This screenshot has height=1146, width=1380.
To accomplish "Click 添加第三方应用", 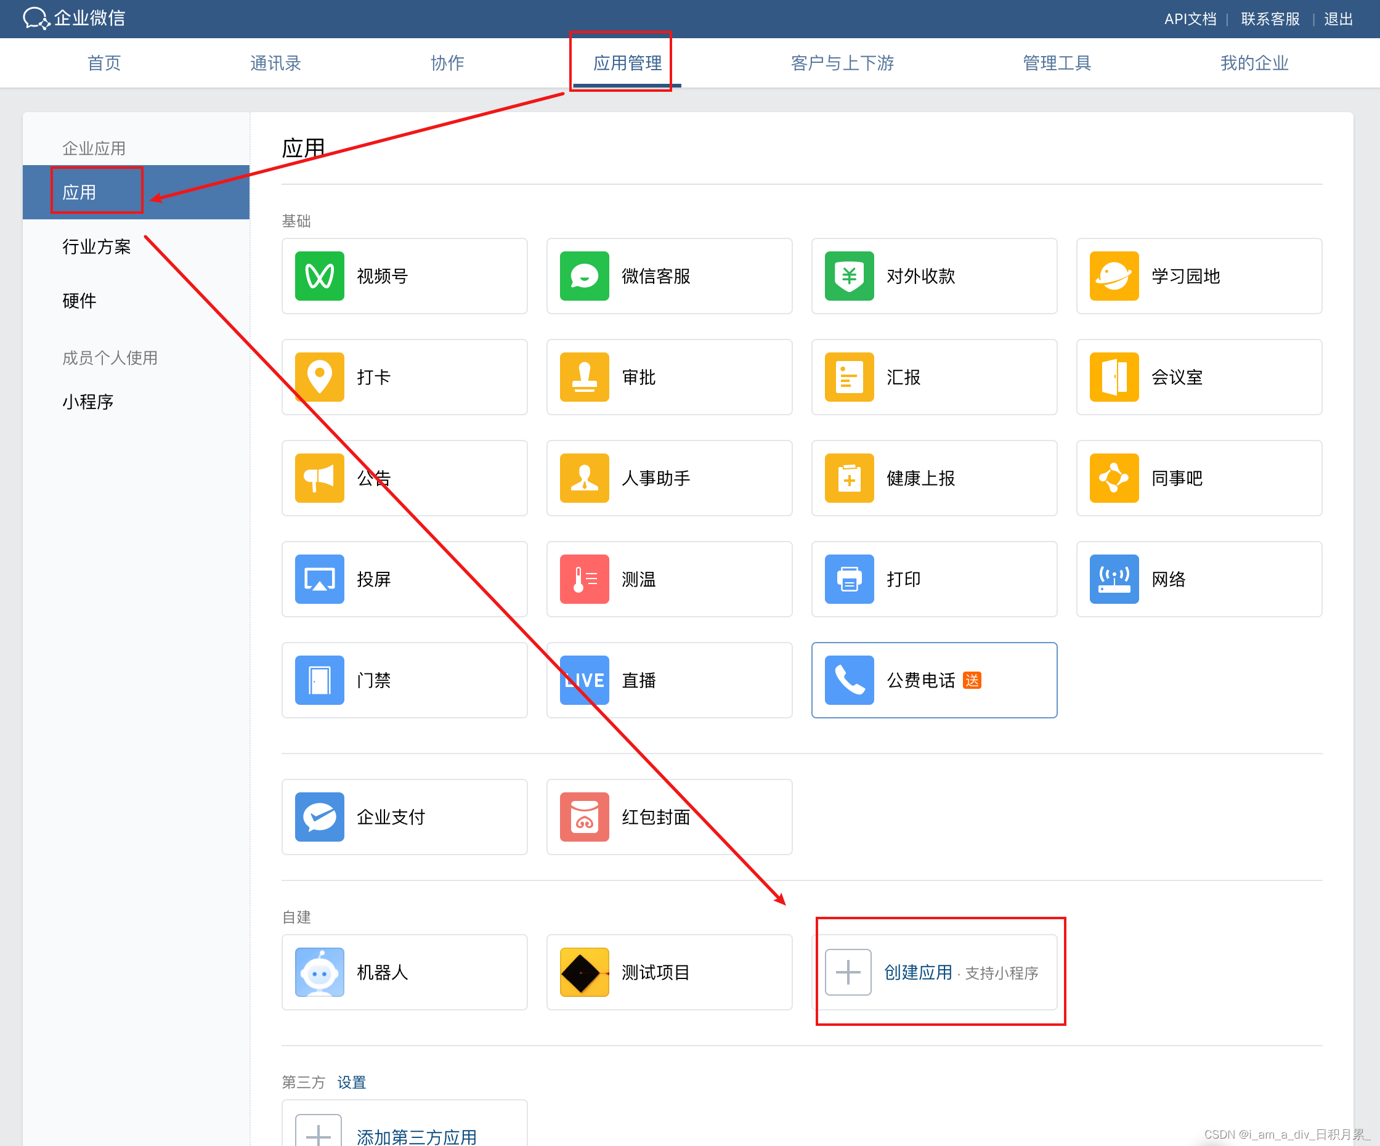I will coord(416,1137).
